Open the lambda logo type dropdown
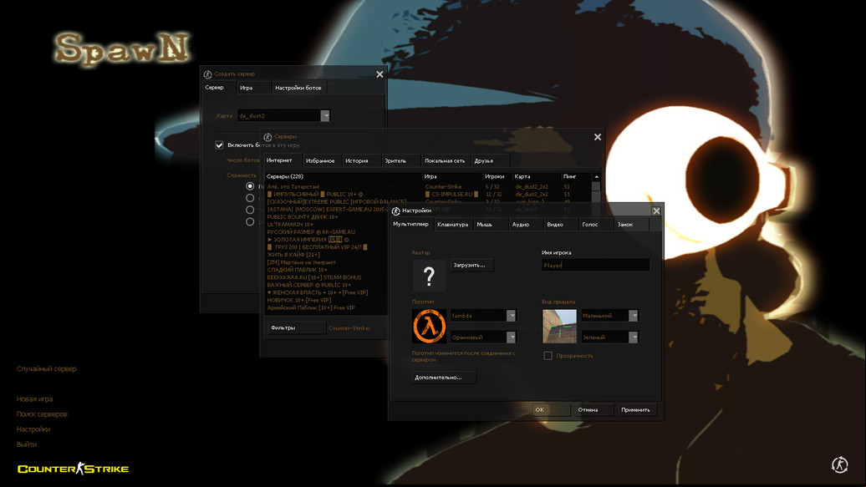 [512, 315]
